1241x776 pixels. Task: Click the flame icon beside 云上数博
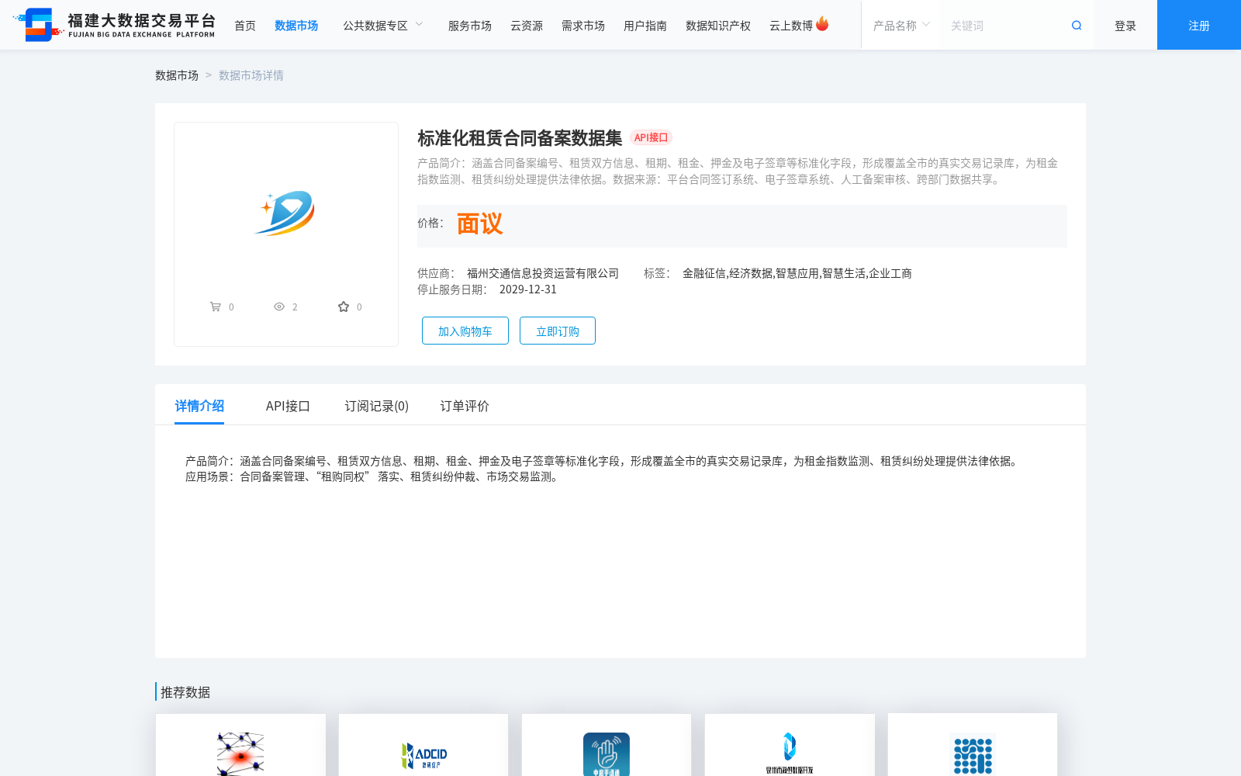click(x=822, y=24)
